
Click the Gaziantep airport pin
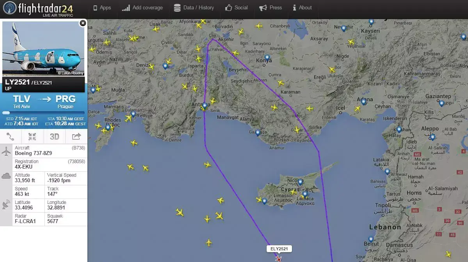click(442, 103)
